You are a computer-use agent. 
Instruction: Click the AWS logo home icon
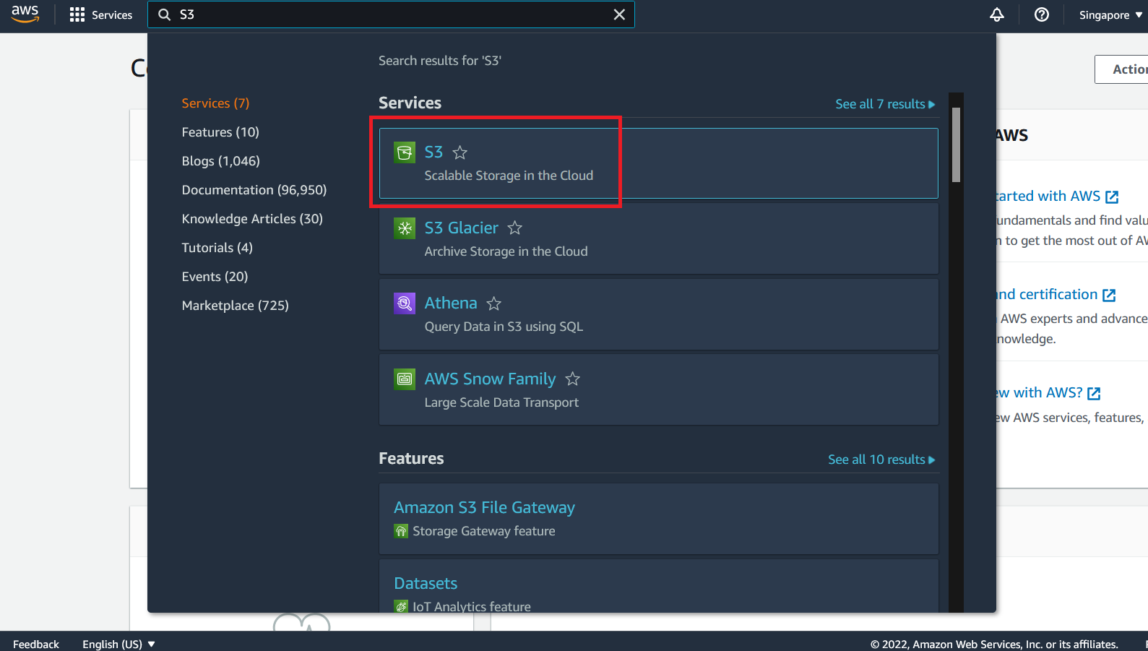pyautogui.click(x=25, y=14)
